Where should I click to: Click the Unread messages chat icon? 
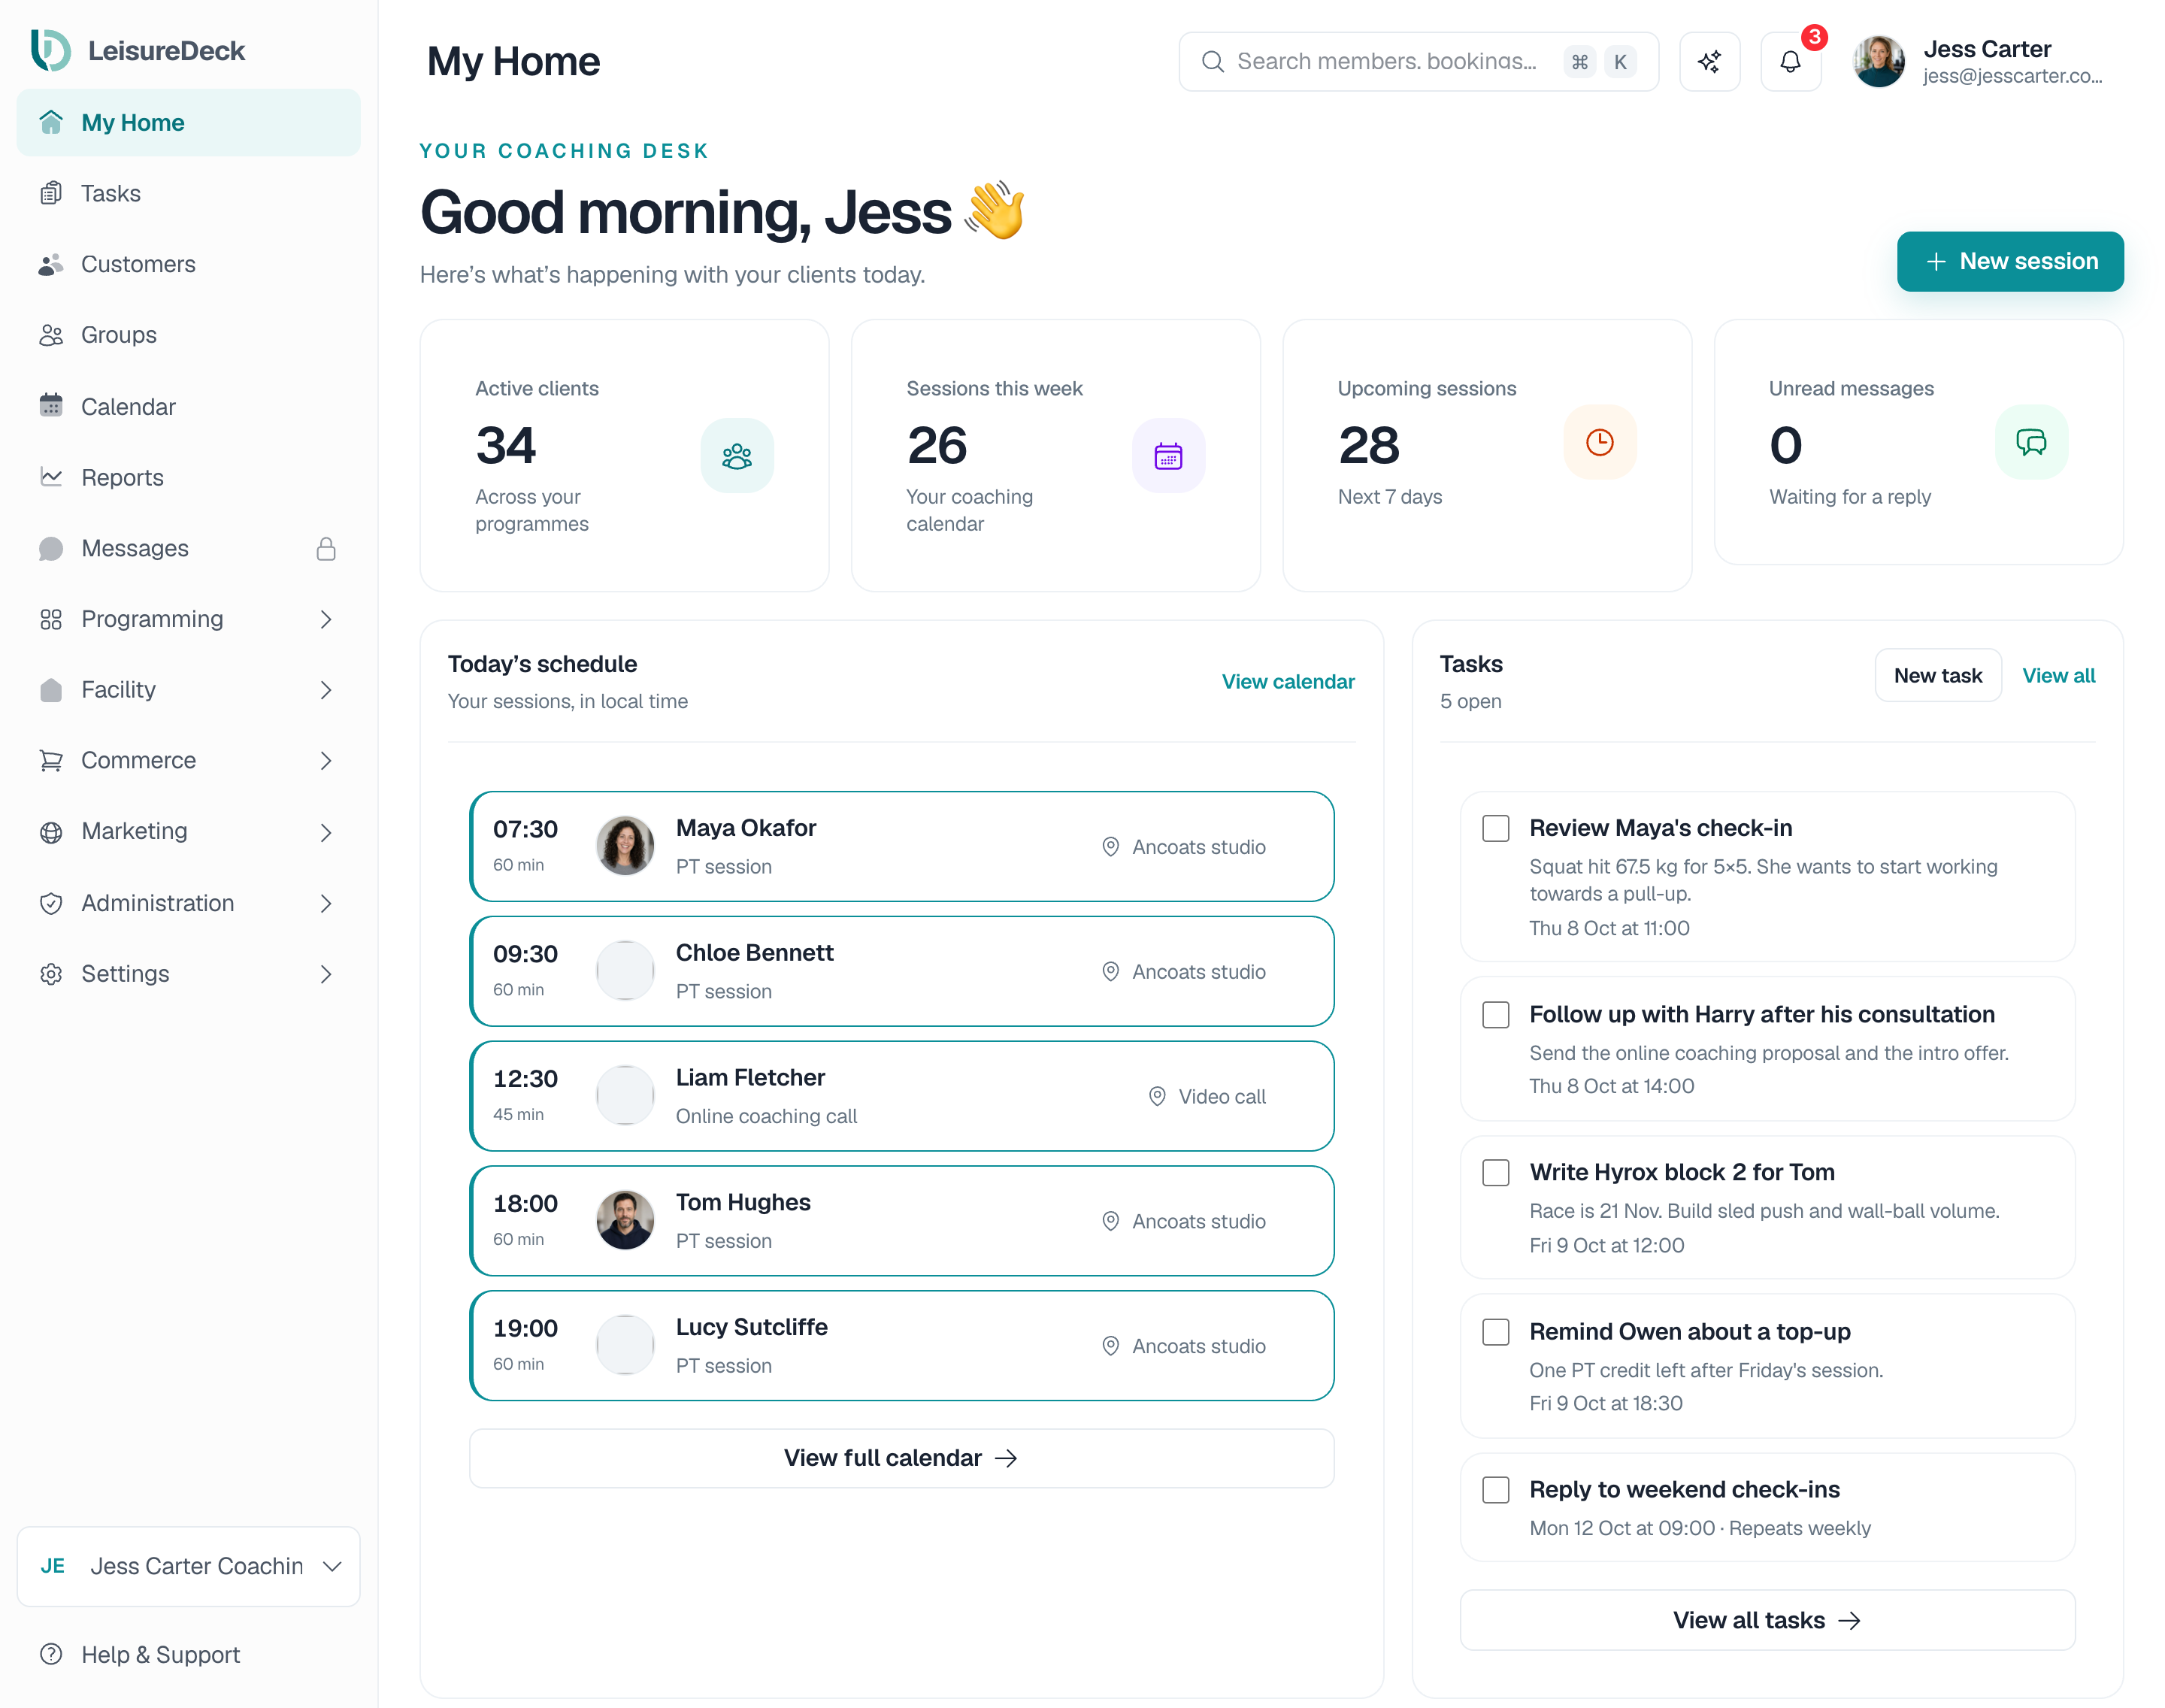click(2031, 442)
